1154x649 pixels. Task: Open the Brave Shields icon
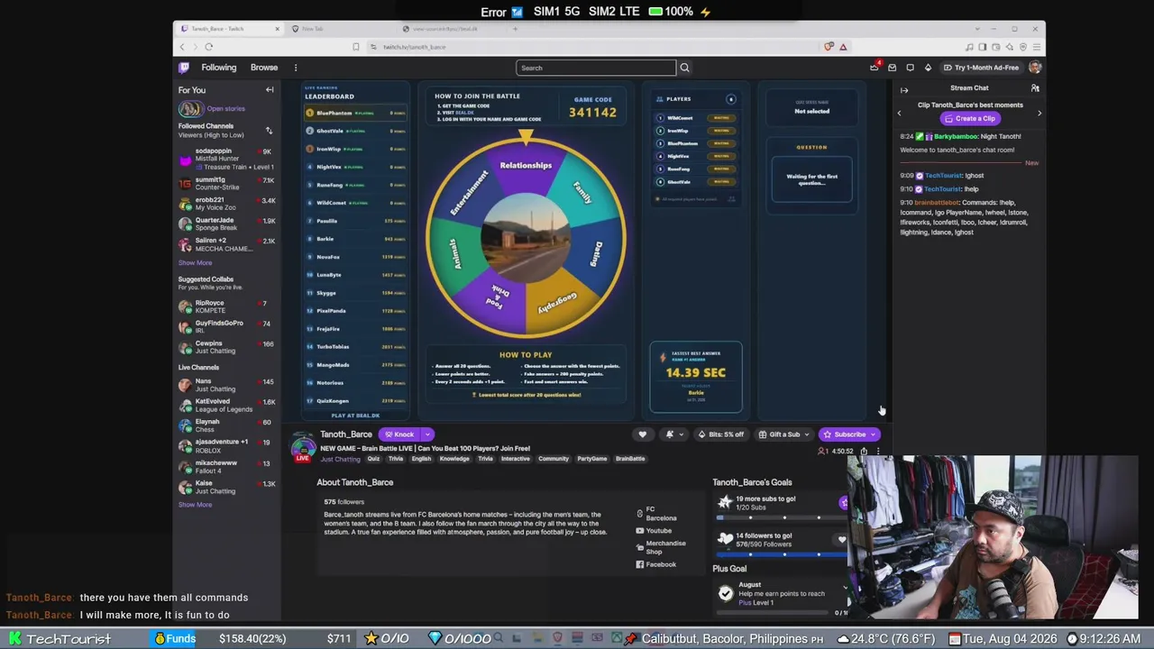tap(829, 47)
